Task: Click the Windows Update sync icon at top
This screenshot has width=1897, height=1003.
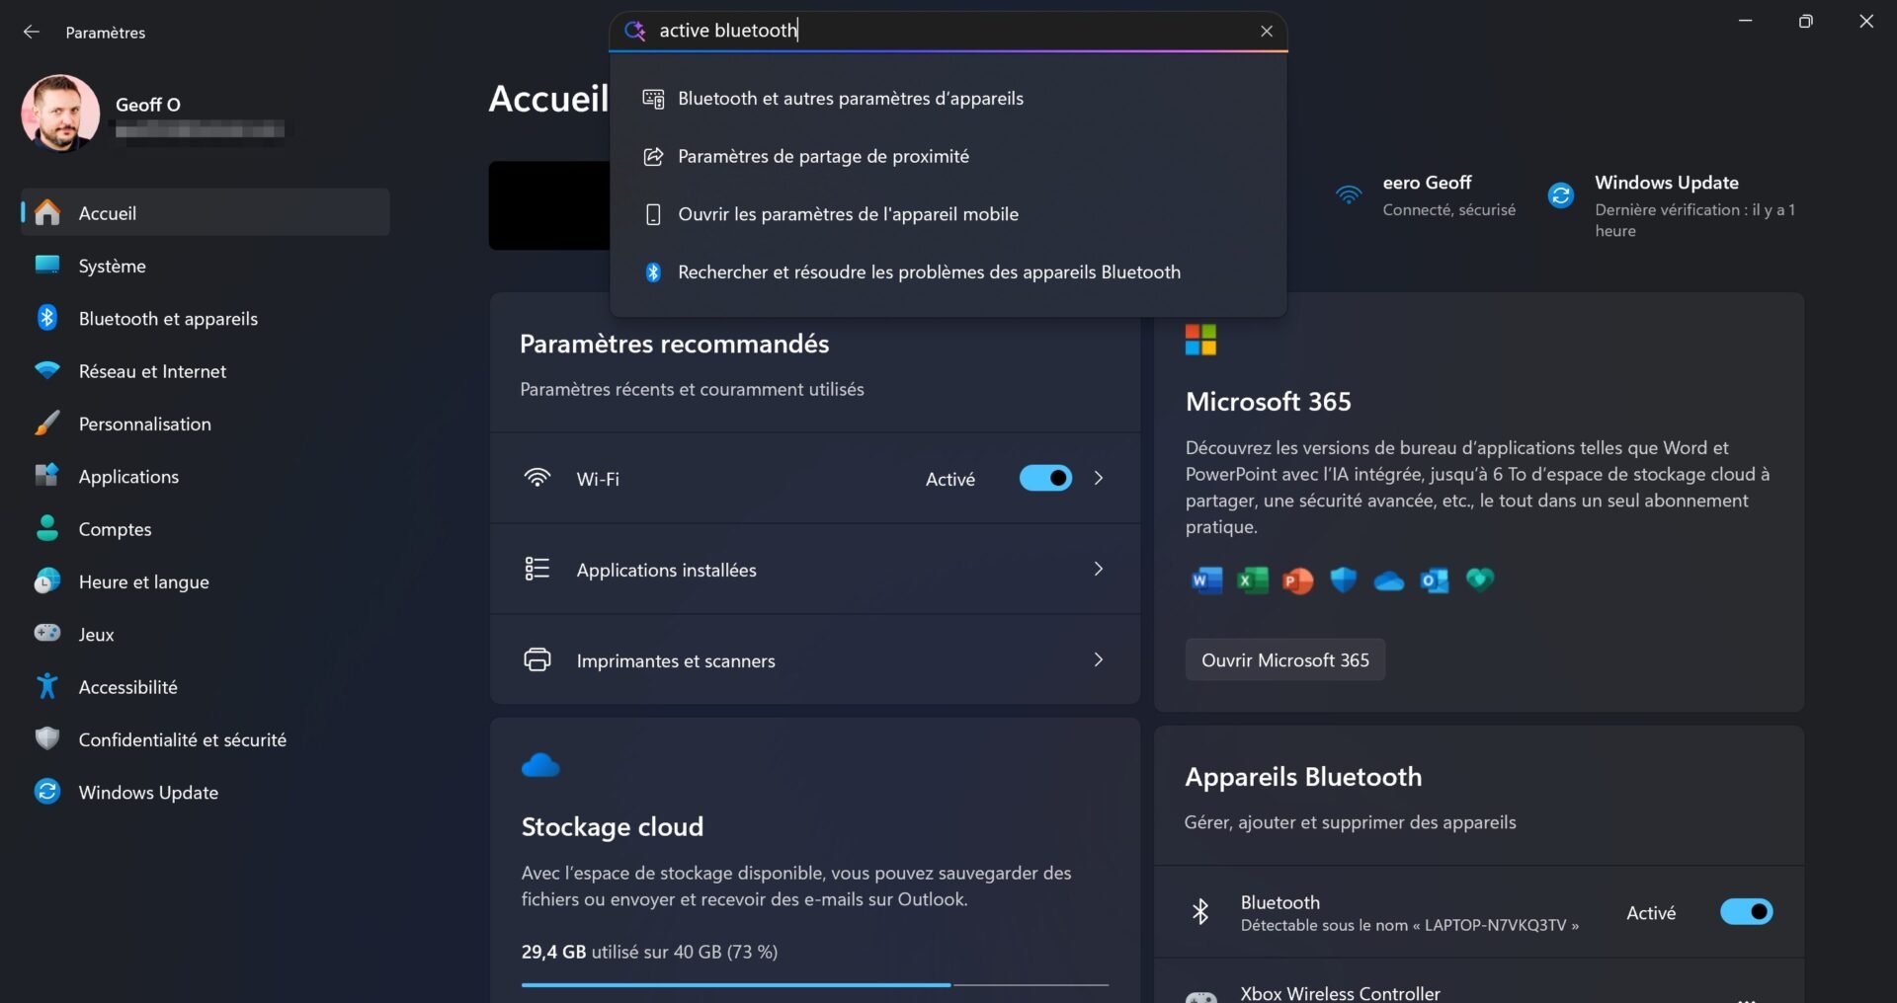Action: click(x=1561, y=195)
